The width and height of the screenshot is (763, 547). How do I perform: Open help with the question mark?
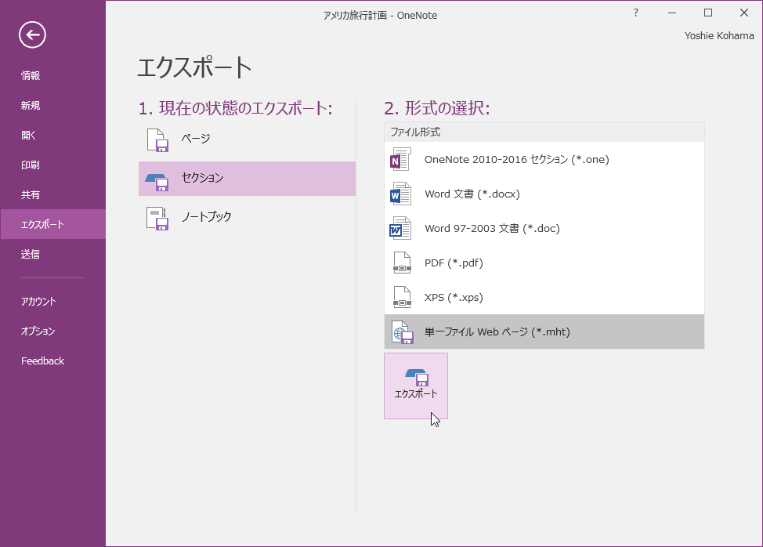(635, 13)
